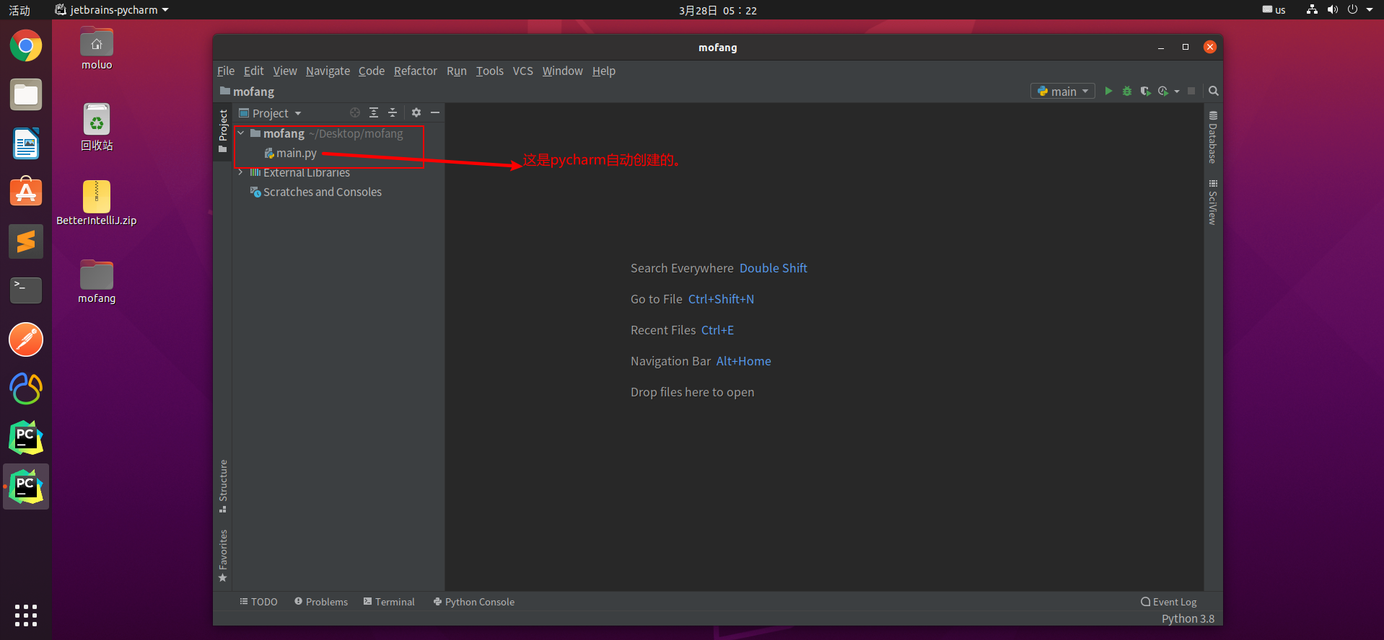Open Project panel gear options

[x=416, y=112]
